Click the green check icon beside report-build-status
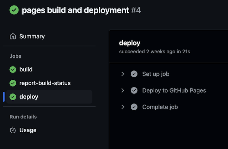 [x=13, y=83]
